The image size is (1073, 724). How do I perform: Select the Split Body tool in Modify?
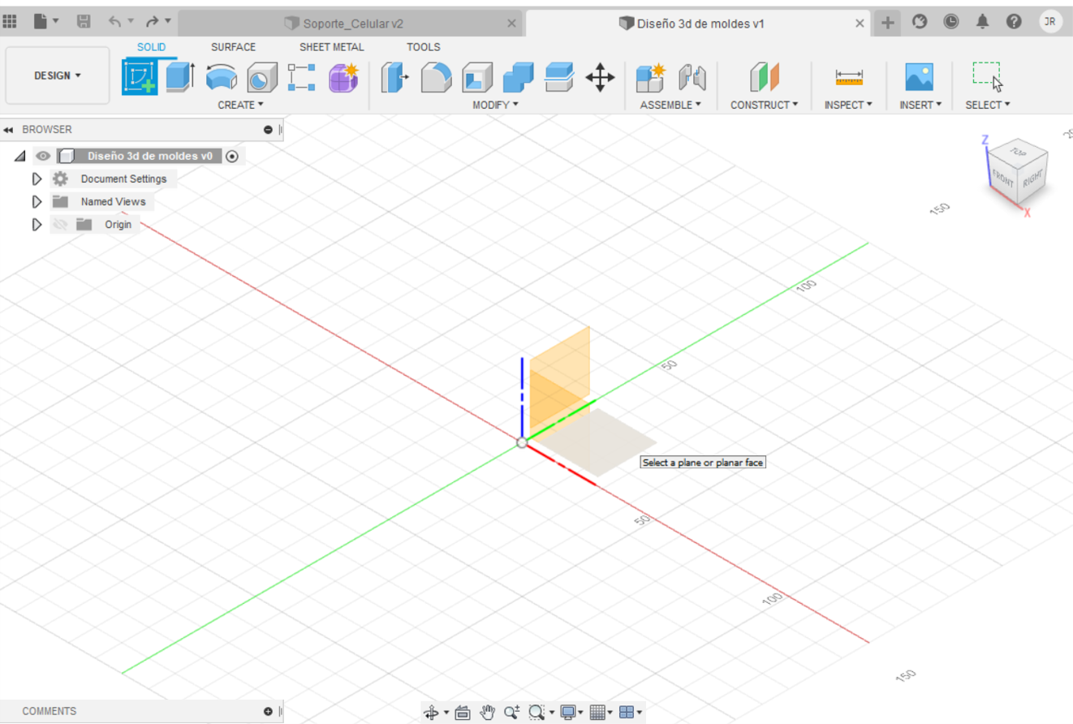pos(559,78)
